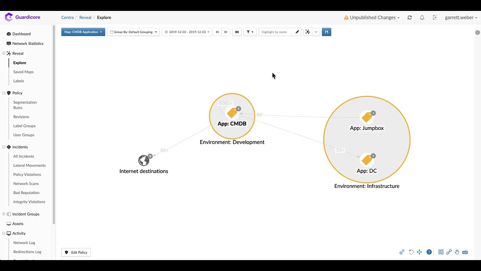Open keyboard shortcuts icon
481x271 pixels.
tap(465, 252)
